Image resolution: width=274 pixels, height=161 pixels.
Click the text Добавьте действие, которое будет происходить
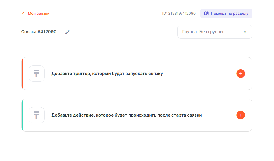126,115
